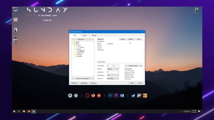This screenshot has height=120, width=214.
Task: Toggle the Save position checkbox
Action: click(126, 75)
